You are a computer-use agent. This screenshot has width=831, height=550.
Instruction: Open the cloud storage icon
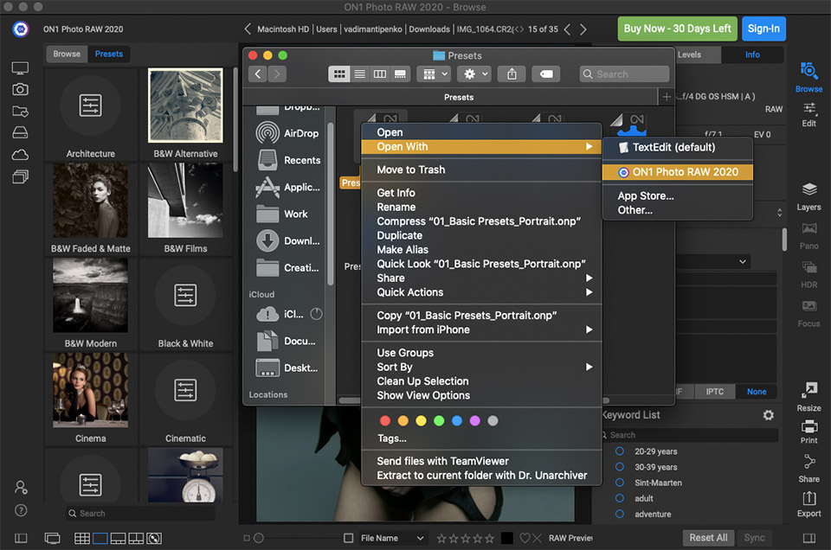coord(20,155)
